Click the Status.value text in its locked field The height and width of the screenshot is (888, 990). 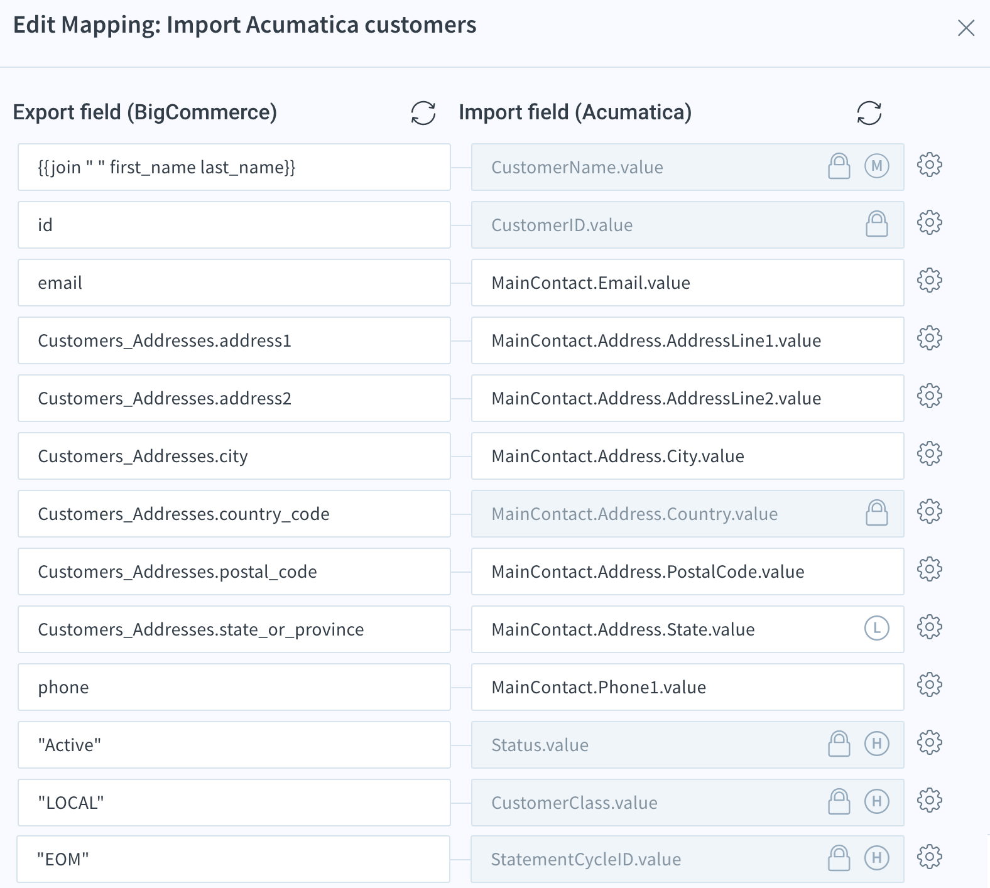coord(540,745)
